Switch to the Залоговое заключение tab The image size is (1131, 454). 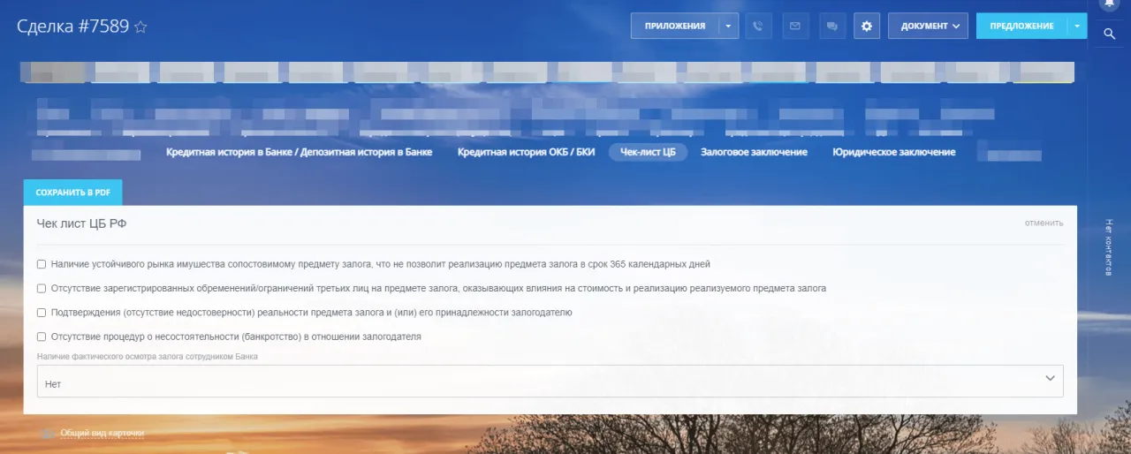(754, 152)
